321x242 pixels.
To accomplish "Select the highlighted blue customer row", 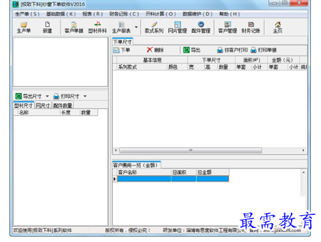I will pyautogui.click(x=173, y=179).
